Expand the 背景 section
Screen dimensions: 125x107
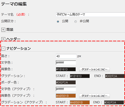pos(3,30)
